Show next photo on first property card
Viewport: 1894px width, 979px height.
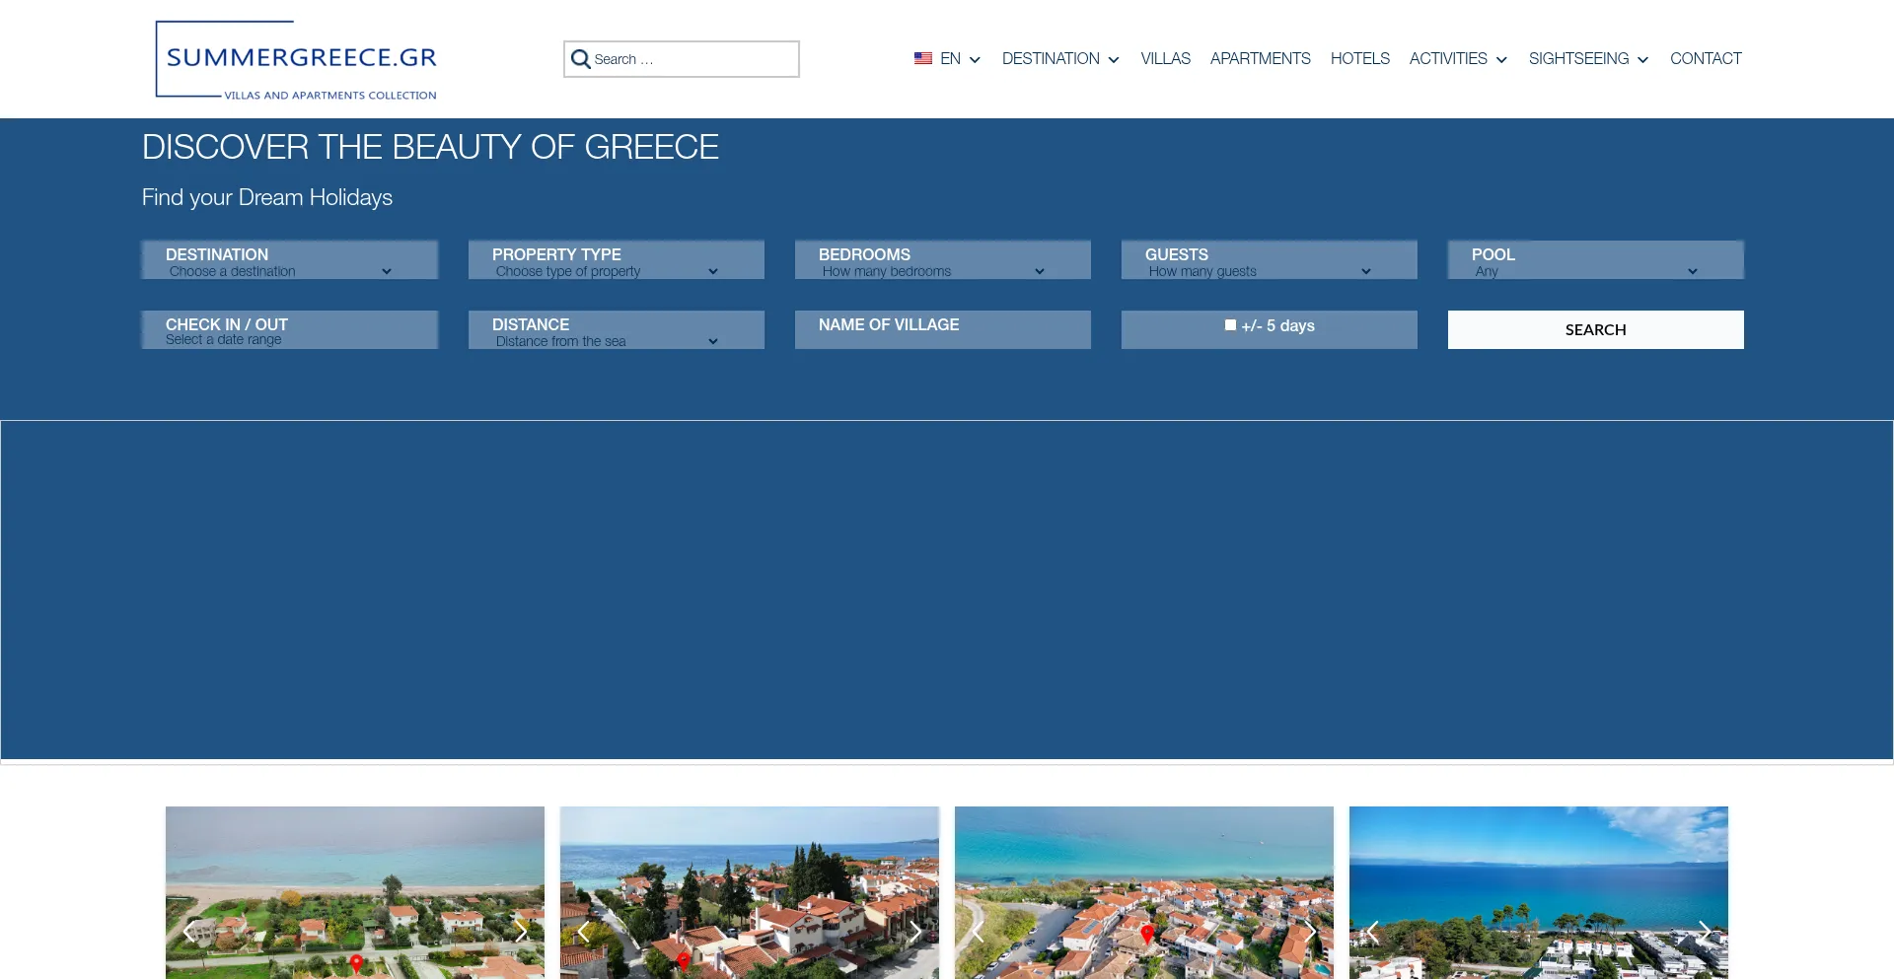tap(521, 930)
